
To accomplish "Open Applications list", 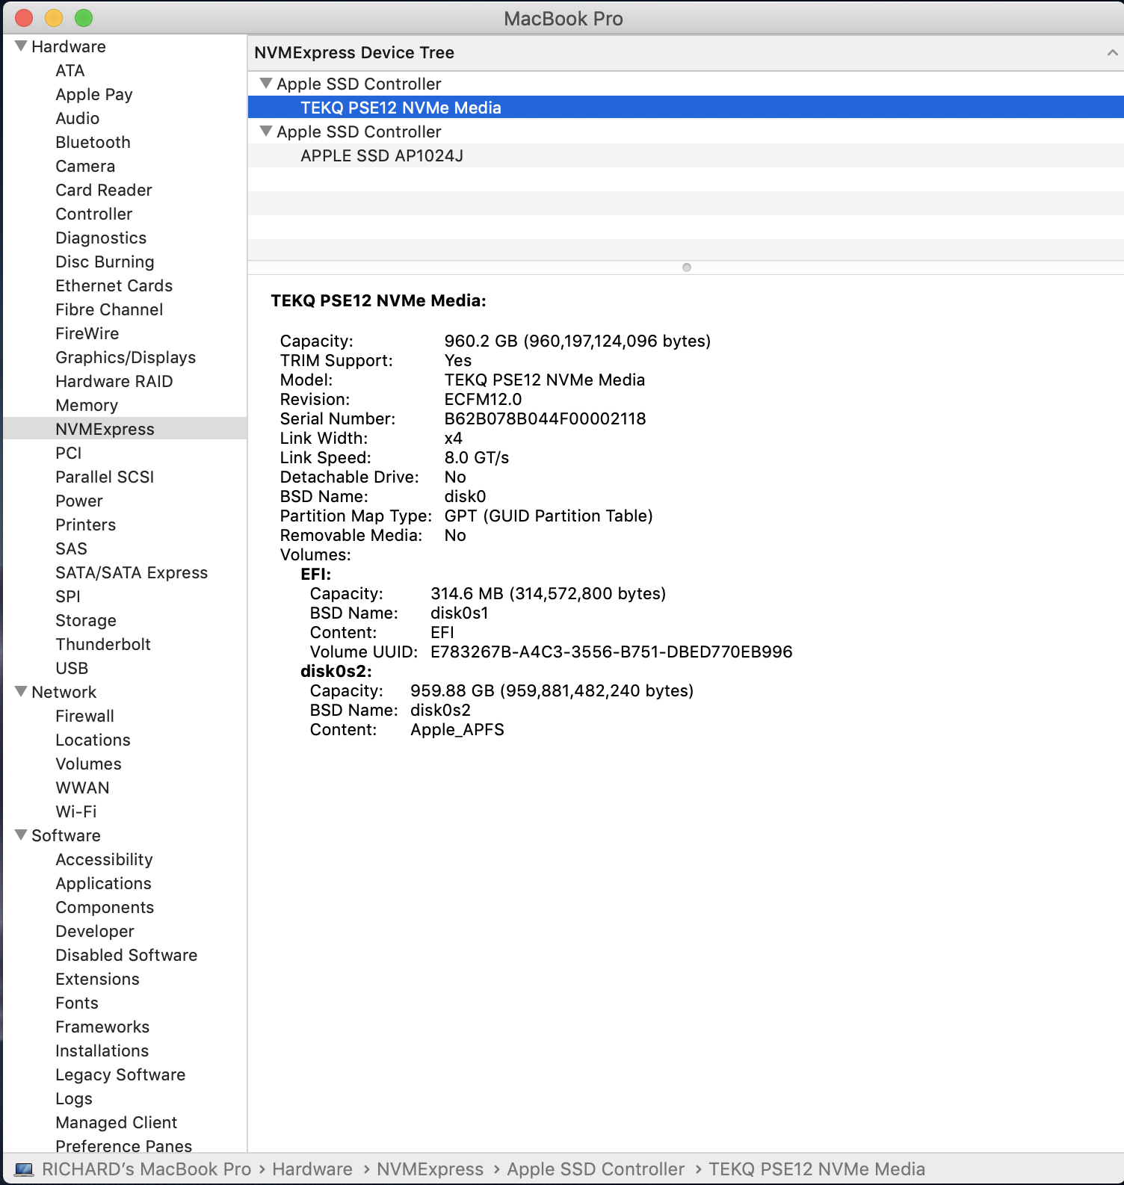I will [103, 883].
